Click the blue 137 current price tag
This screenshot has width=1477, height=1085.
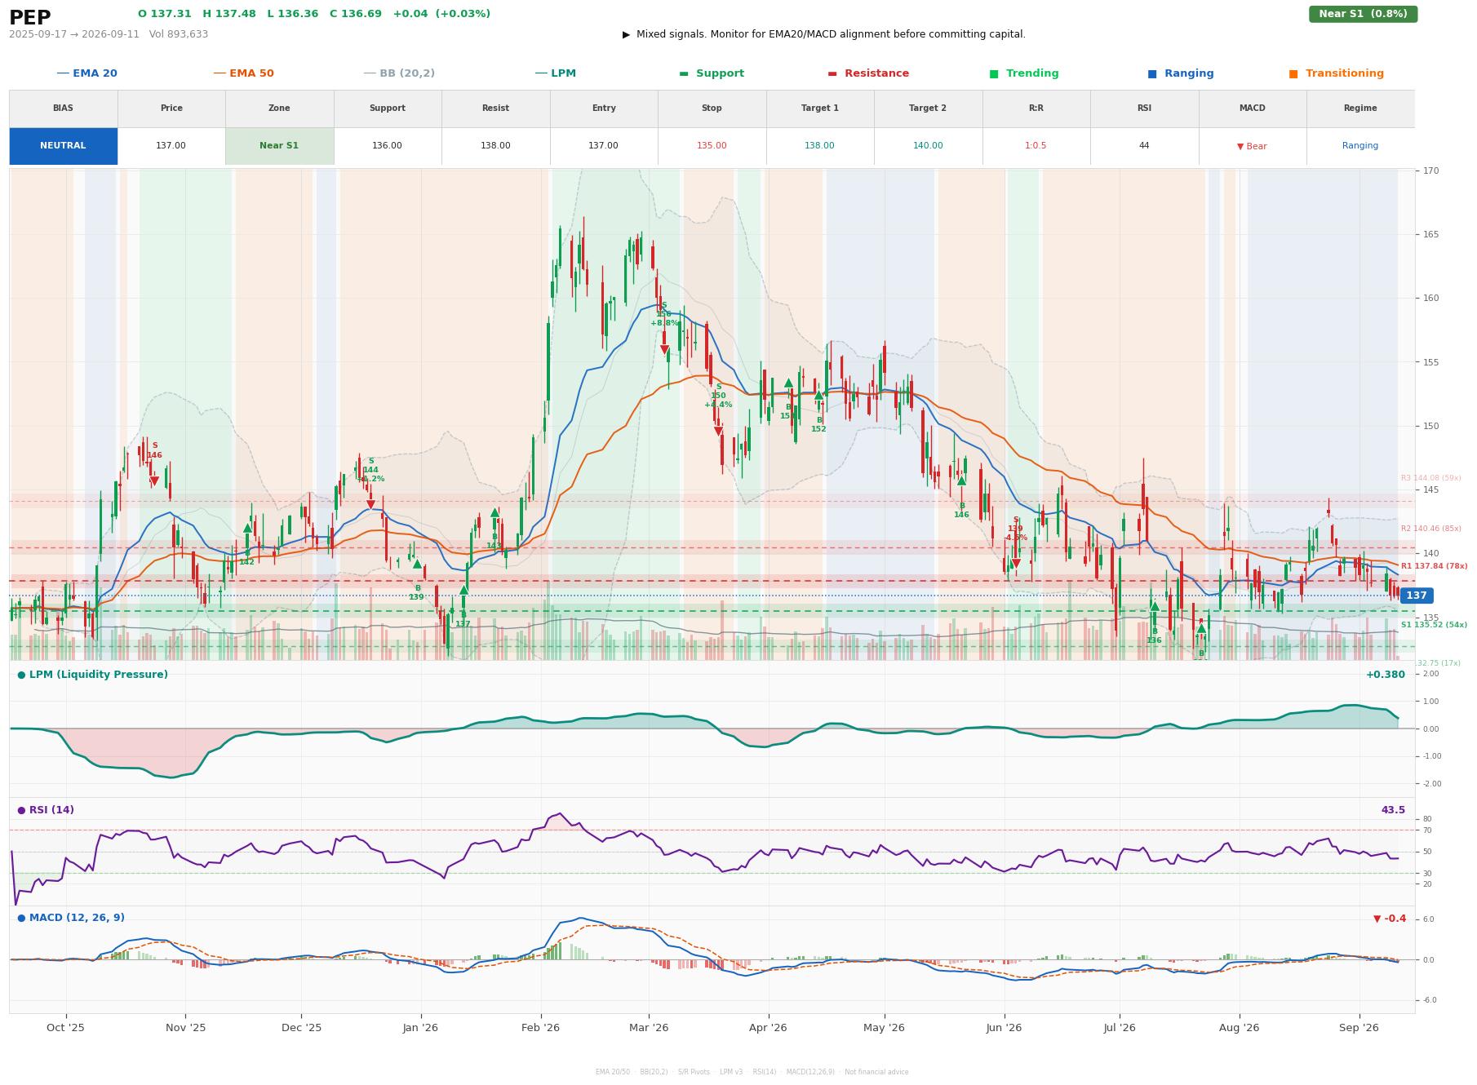1417,596
